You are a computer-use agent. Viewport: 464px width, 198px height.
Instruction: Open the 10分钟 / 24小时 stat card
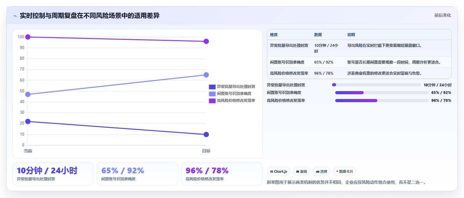[53, 174]
